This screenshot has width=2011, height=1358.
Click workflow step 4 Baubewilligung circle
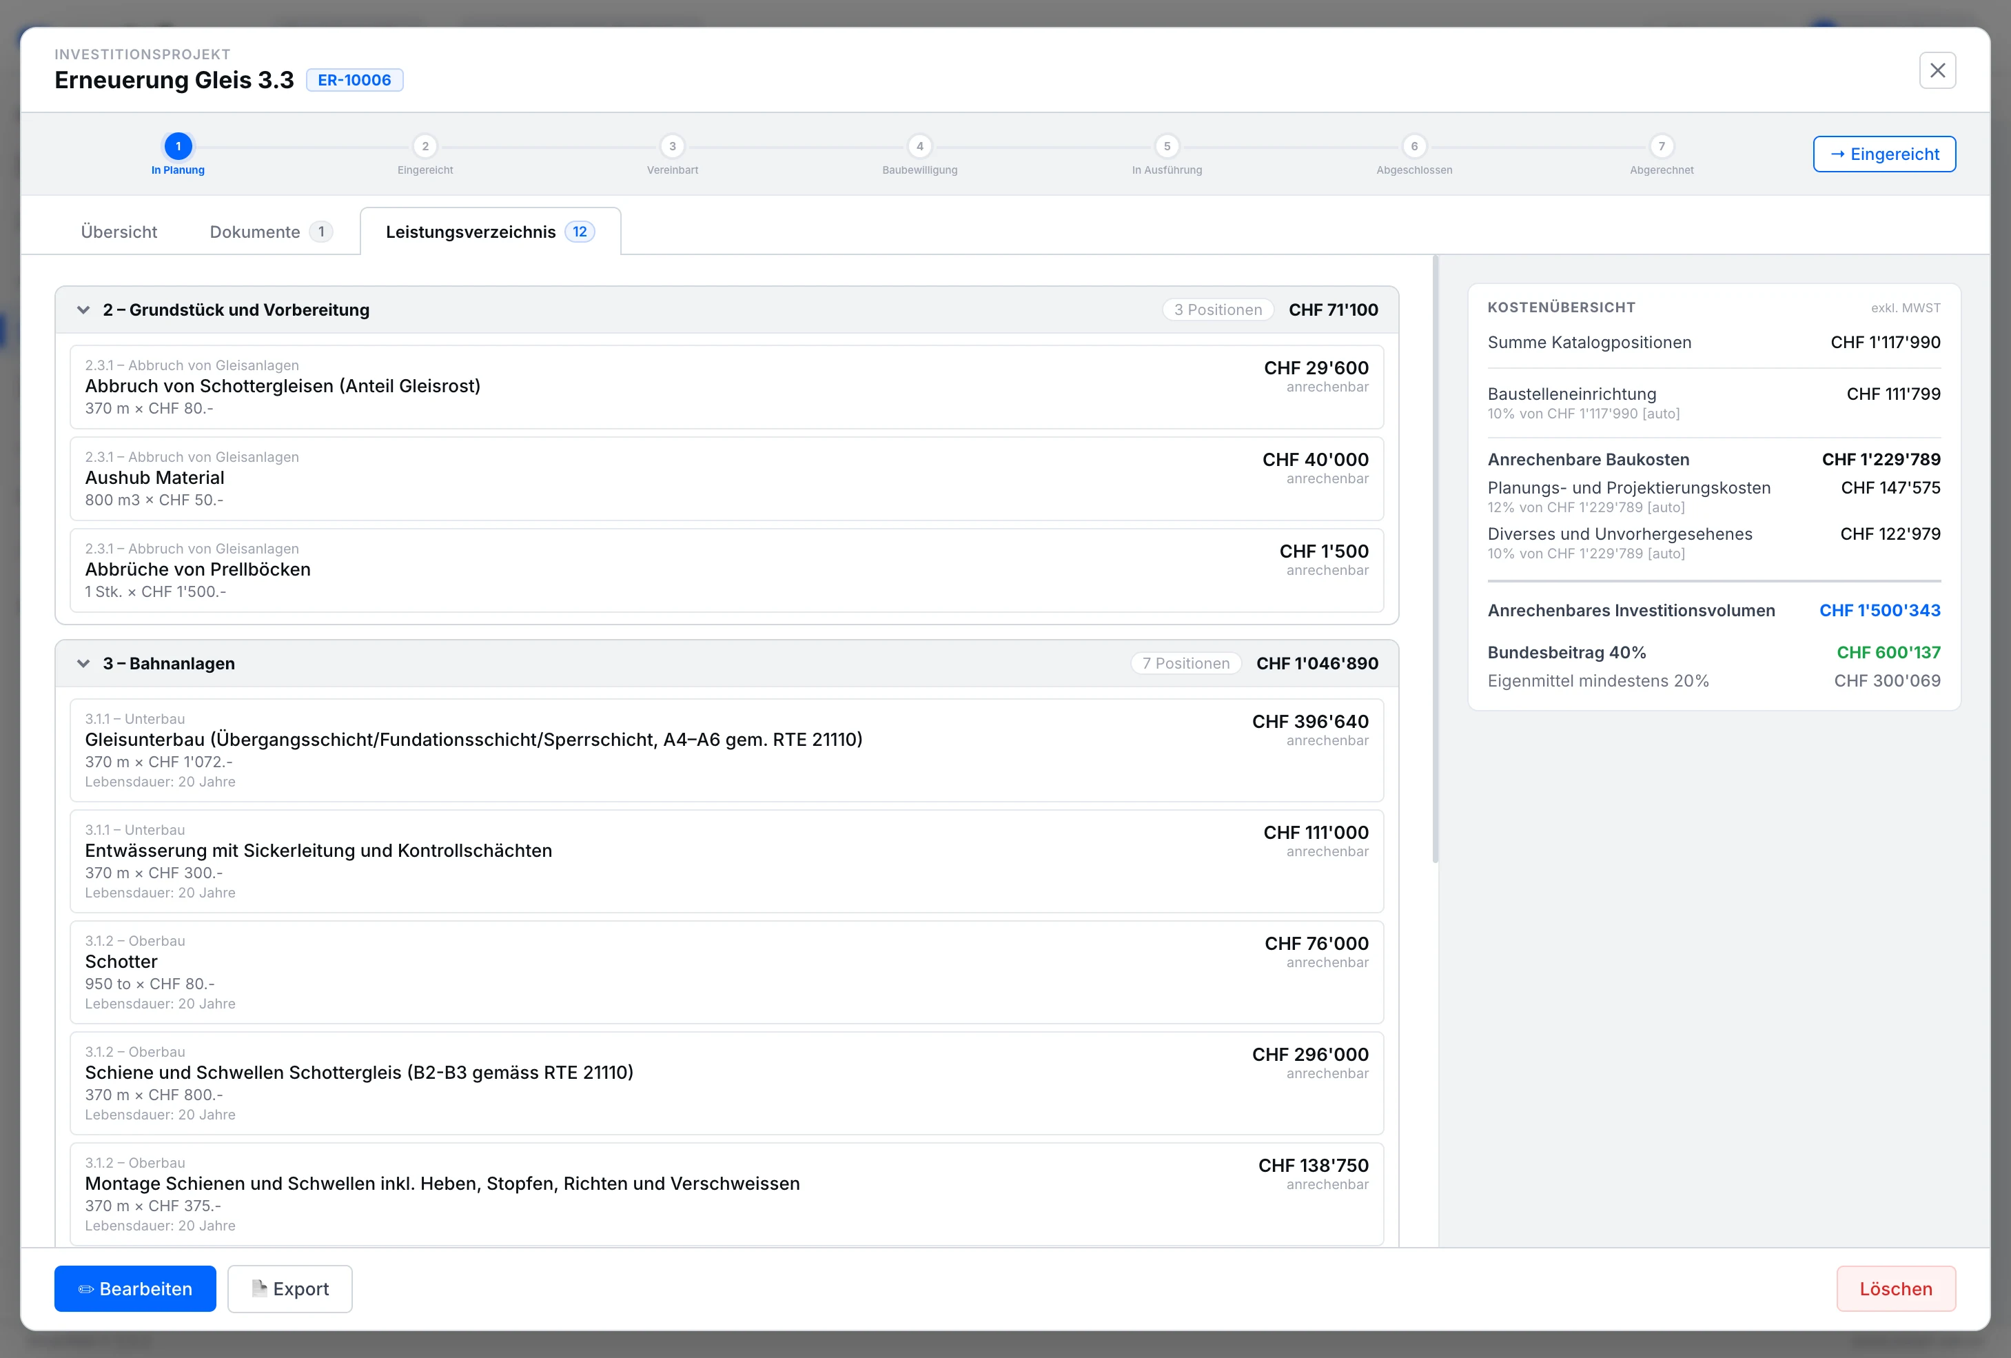pyautogui.click(x=920, y=146)
